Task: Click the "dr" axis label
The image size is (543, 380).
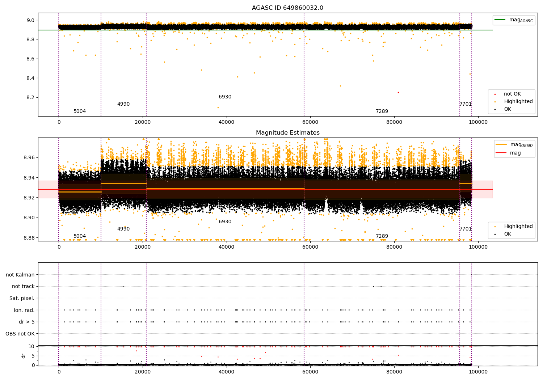Action: 24,356
